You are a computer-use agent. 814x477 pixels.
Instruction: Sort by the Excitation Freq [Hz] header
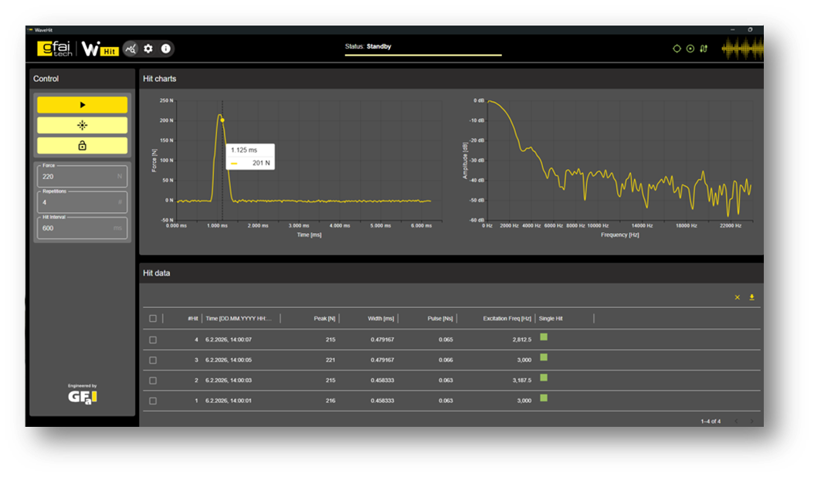pyautogui.click(x=507, y=319)
